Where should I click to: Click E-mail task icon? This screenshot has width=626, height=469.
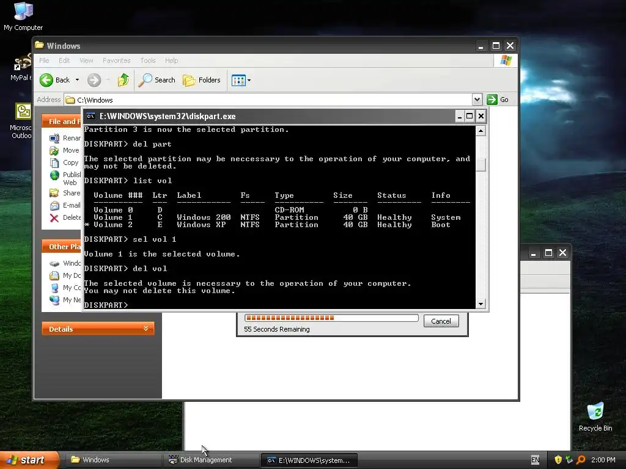coord(54,205)
